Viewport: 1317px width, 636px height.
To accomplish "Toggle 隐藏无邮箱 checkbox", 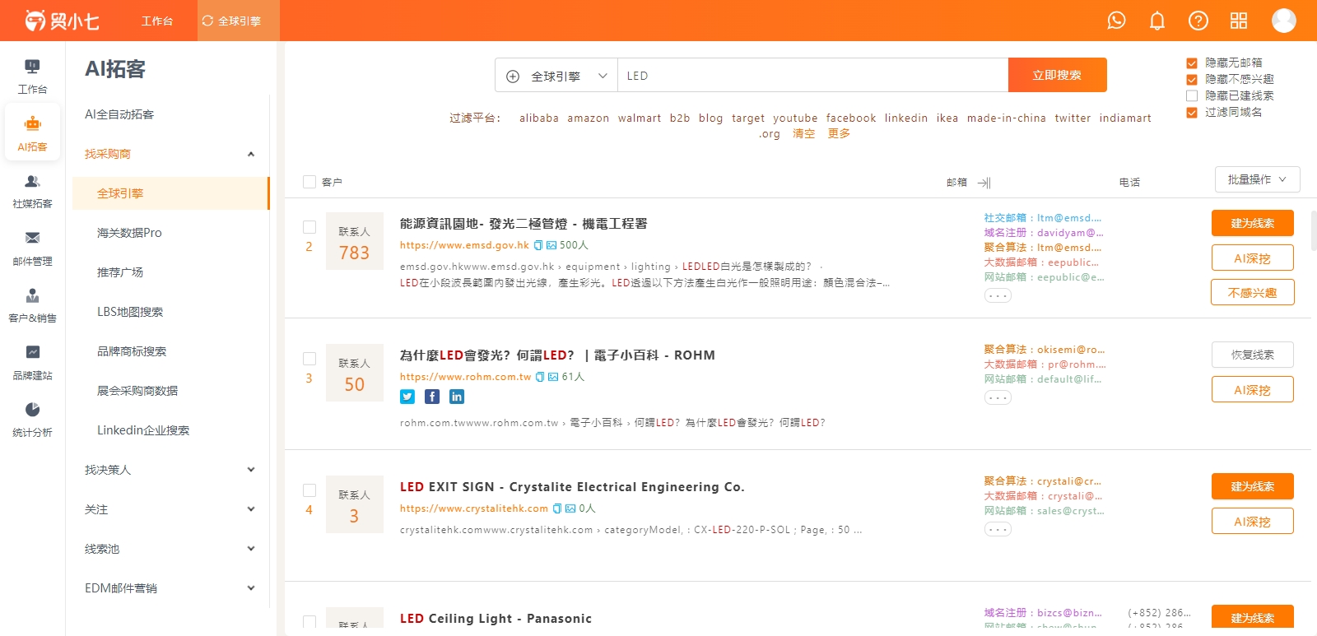I will [x=1191, y=63].
